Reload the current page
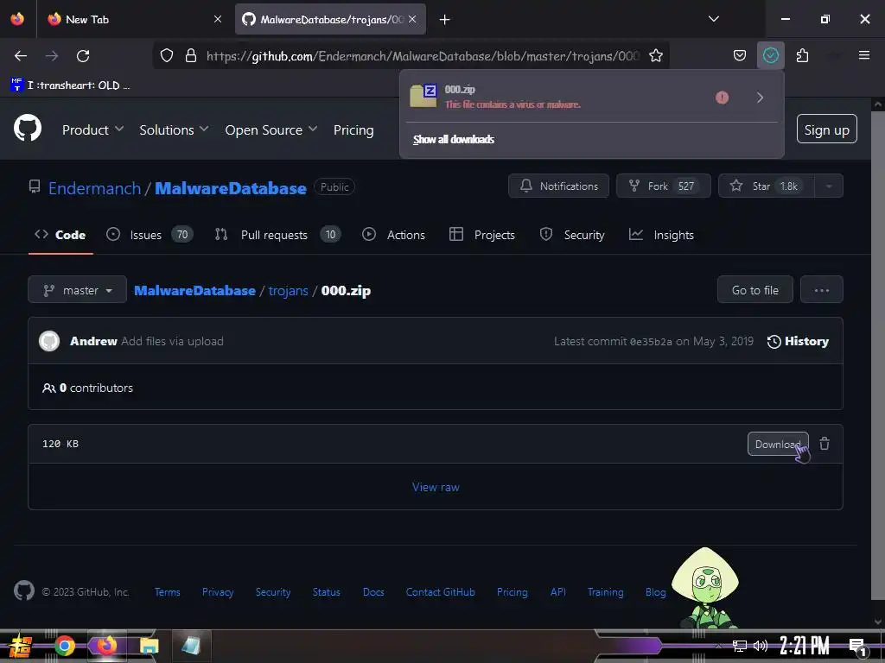 (x=83, y=56)
